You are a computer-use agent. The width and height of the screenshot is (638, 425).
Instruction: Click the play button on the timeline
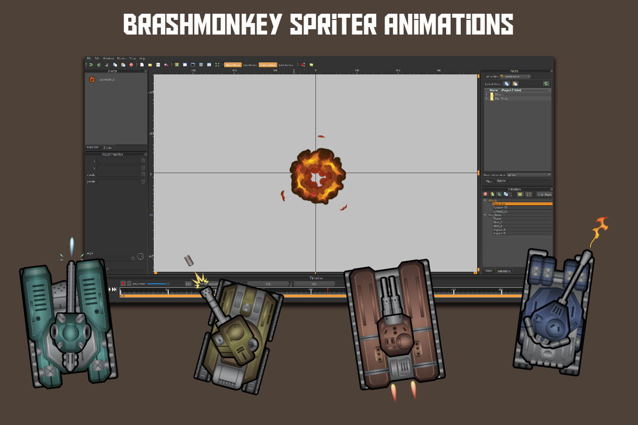[109, 290]
